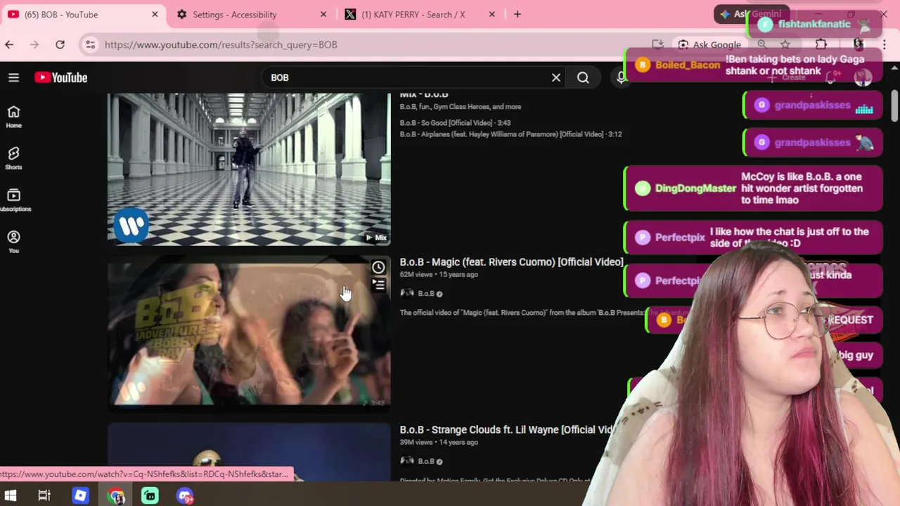Viewport: 900px width, 506px height.
Task: Close the Settings - Accessibility tab
Action: tap(323, 14)
